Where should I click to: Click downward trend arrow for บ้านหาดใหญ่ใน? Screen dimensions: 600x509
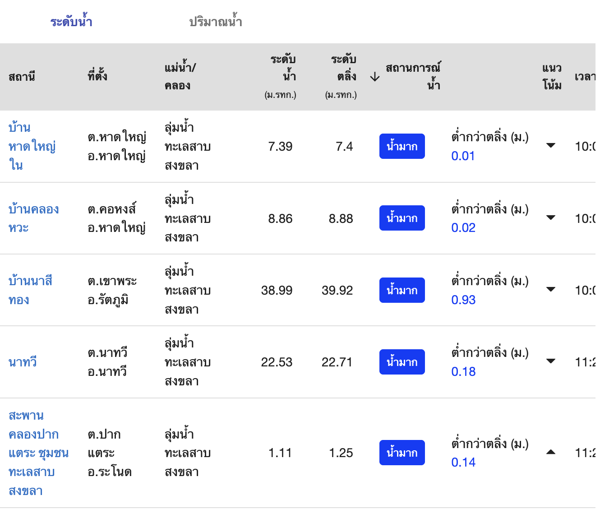[550, 146]
